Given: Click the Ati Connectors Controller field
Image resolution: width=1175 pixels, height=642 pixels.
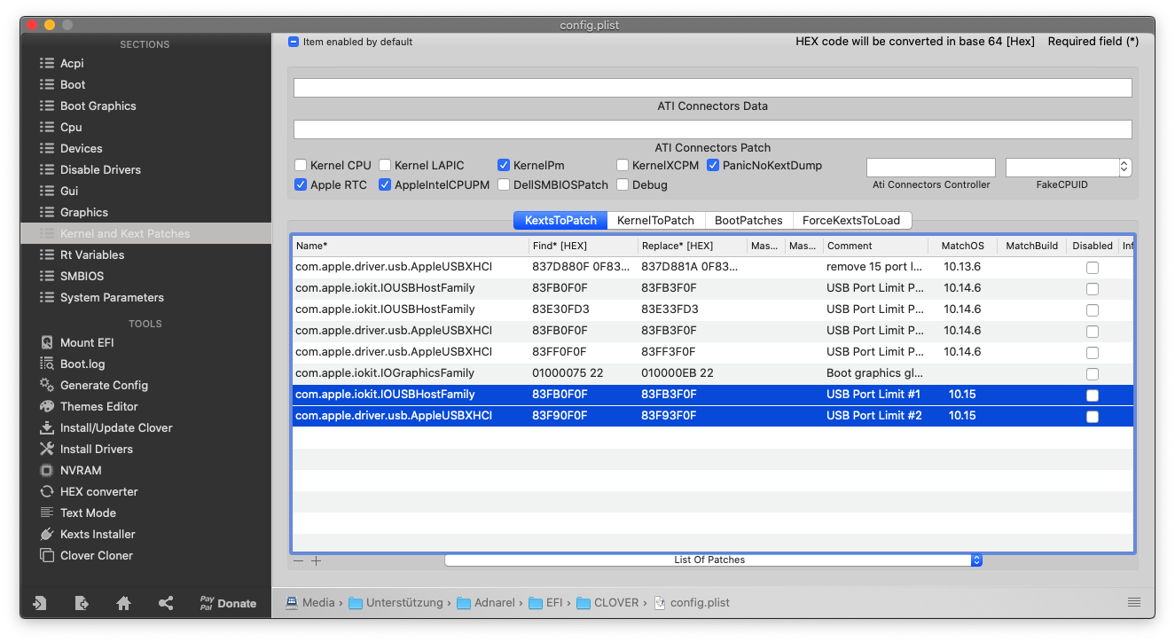Looking at the screenshot, I should (930, 168).
